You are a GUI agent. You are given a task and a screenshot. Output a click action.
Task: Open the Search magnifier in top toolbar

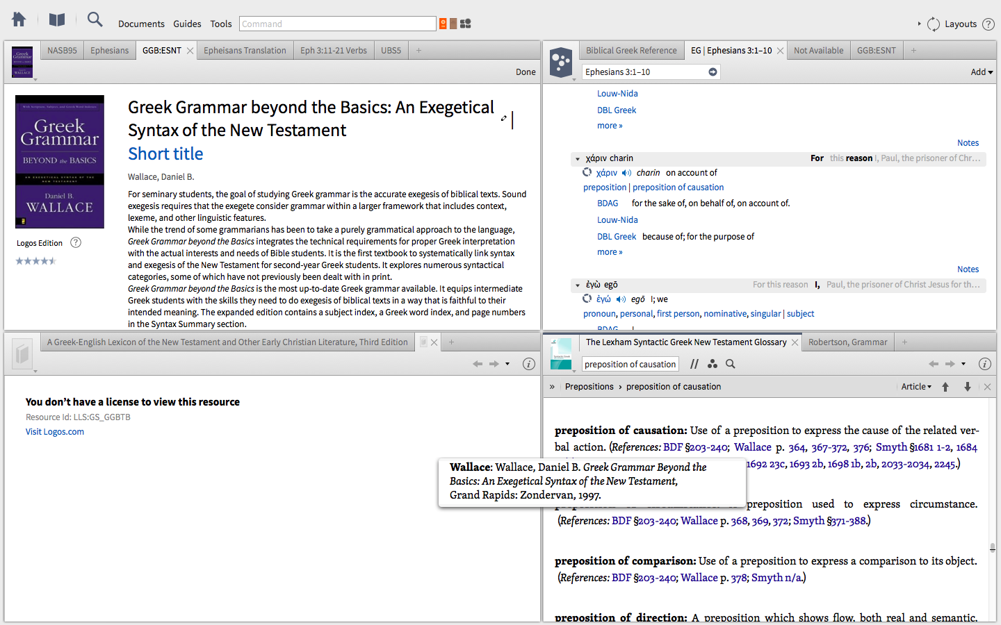click(95, 19)
